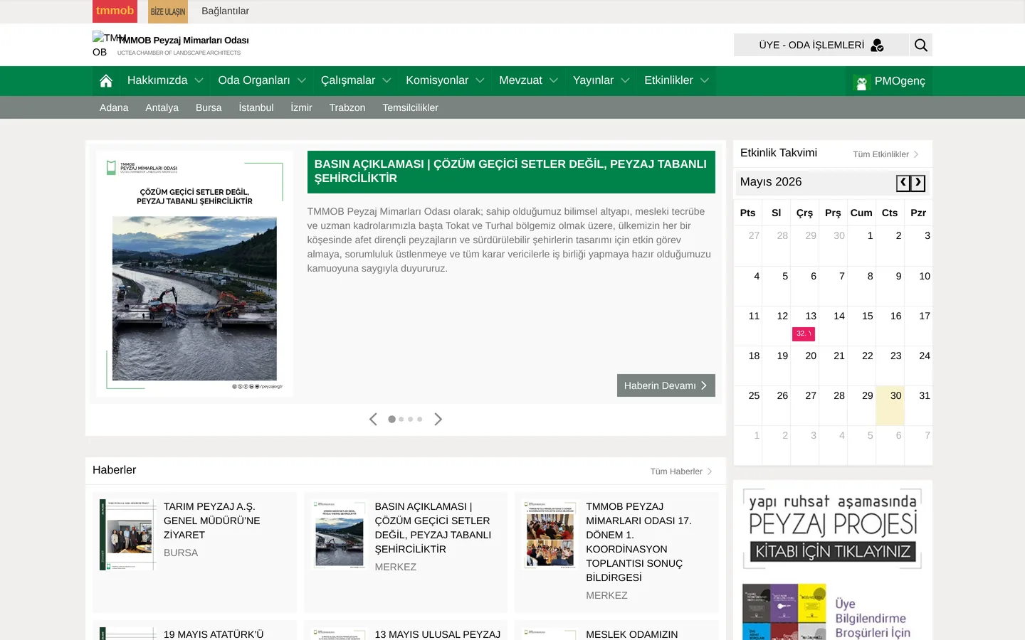1025x640 pixels.
Task: Open the Bursa branch page
Action: (x=209, y=108)
